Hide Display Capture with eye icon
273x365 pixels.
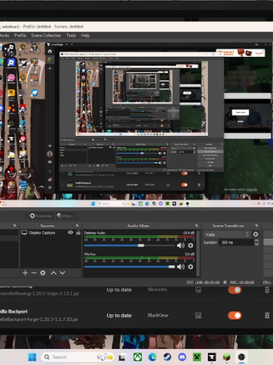(x=71, y=232)
